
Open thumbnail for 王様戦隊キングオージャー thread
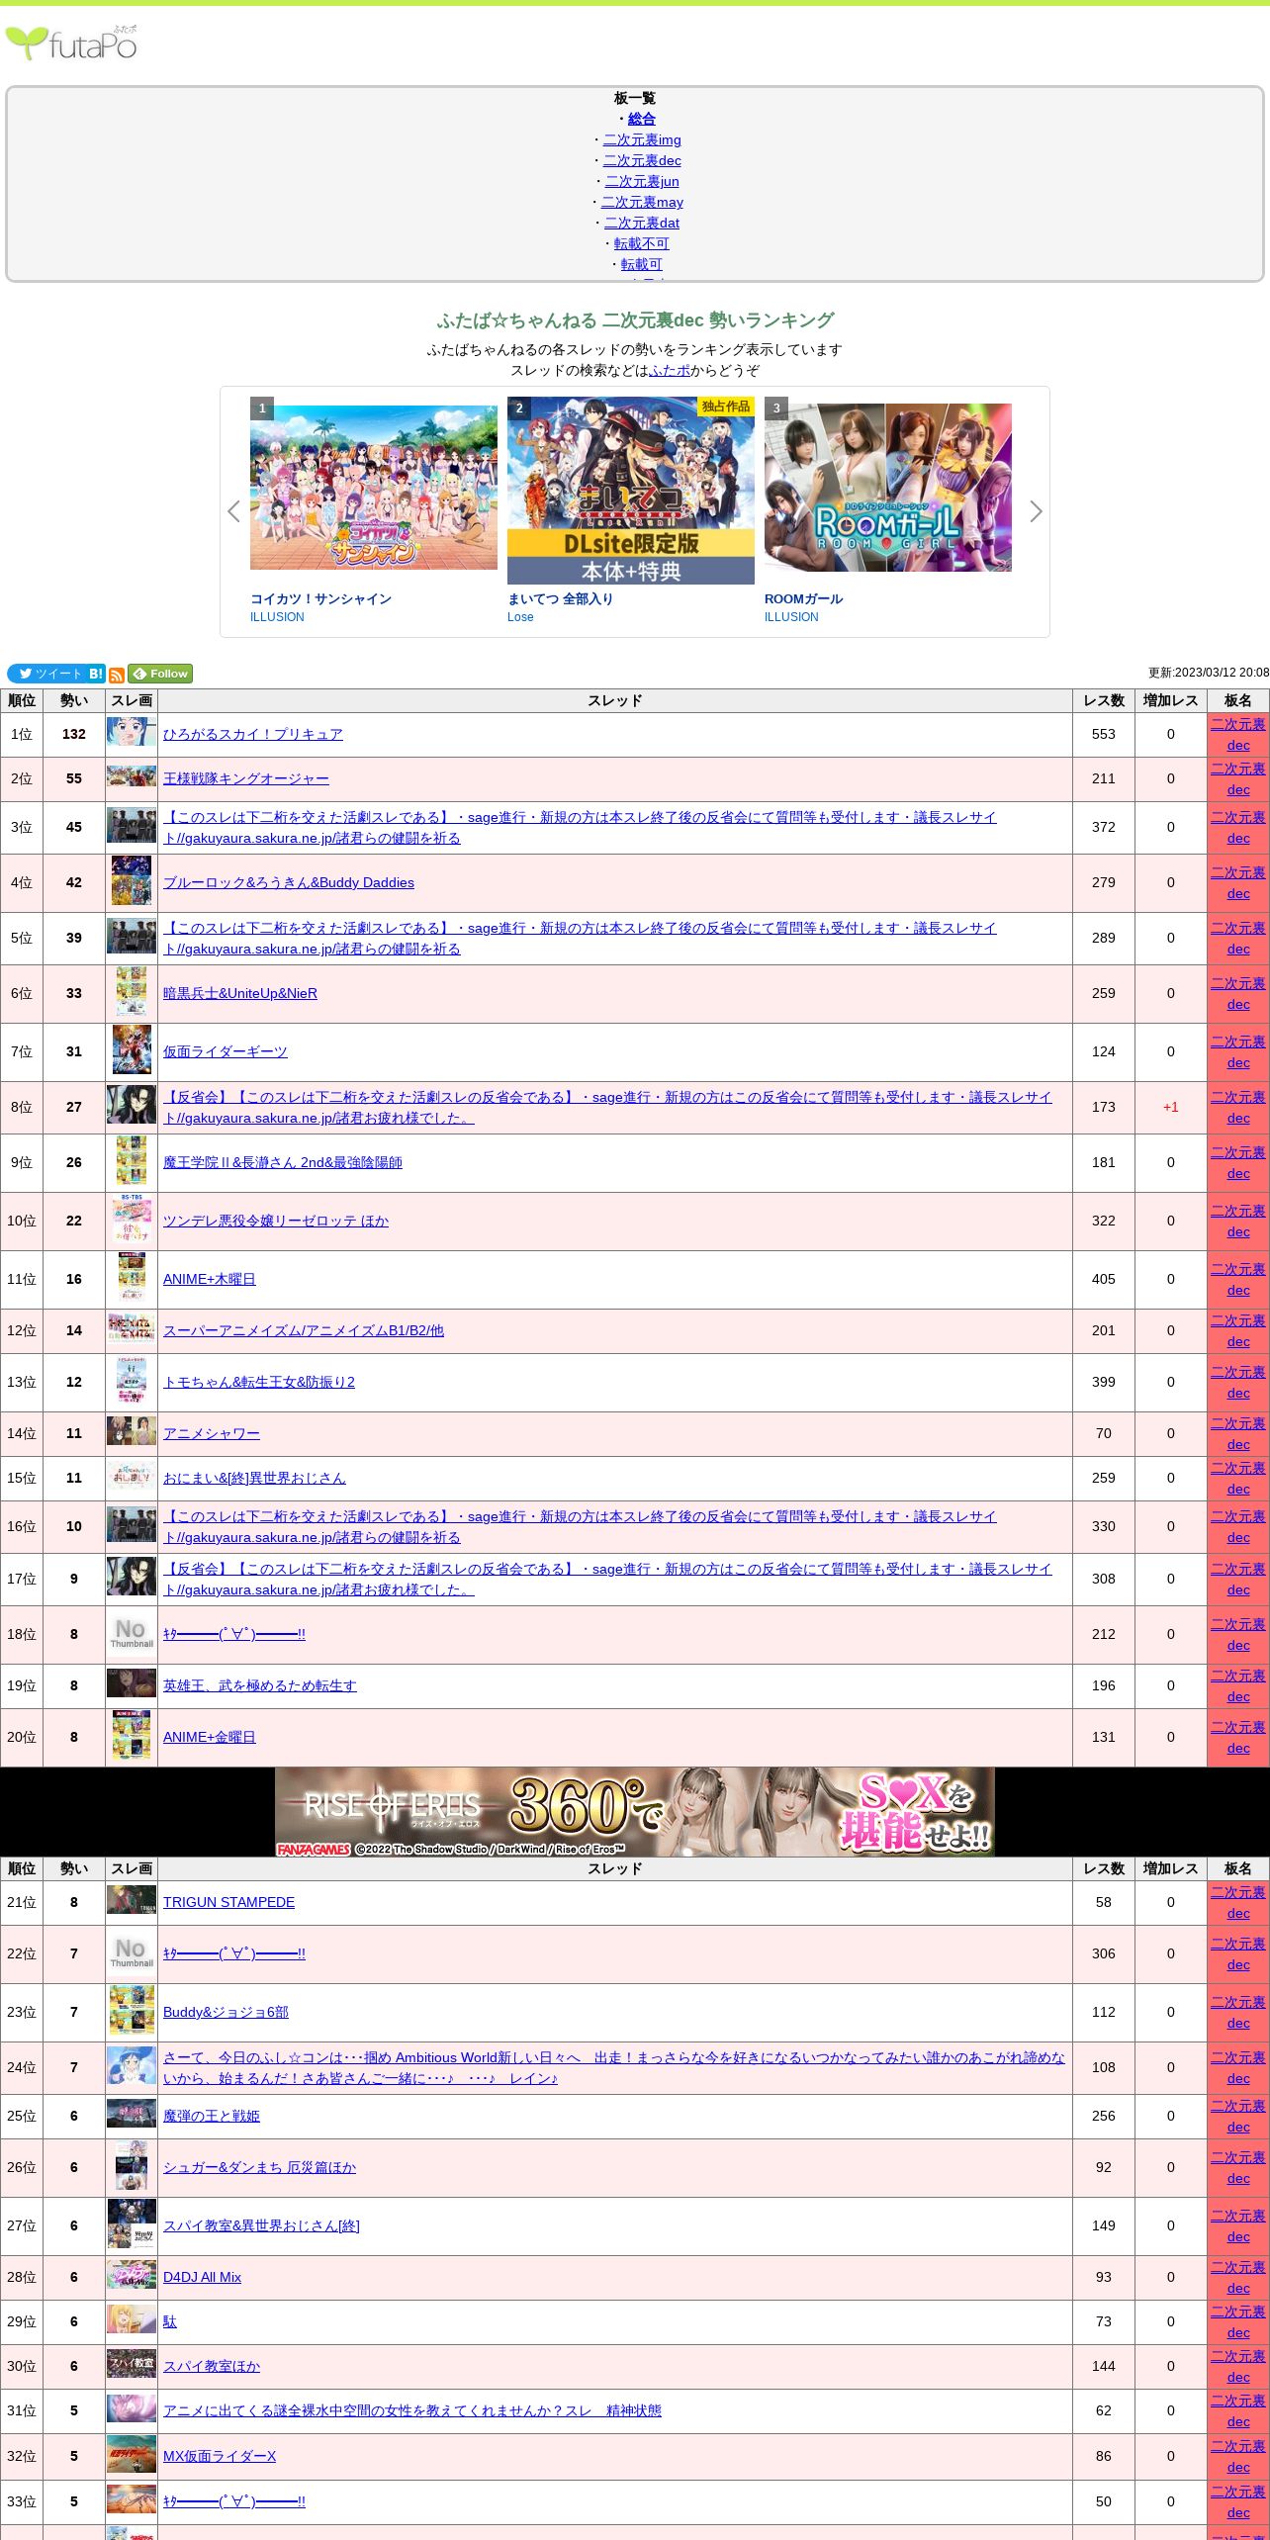(132, 776)
